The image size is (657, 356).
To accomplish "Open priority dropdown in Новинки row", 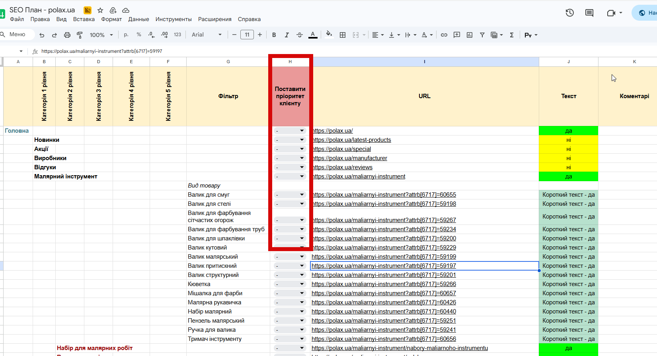I will 290,139.
